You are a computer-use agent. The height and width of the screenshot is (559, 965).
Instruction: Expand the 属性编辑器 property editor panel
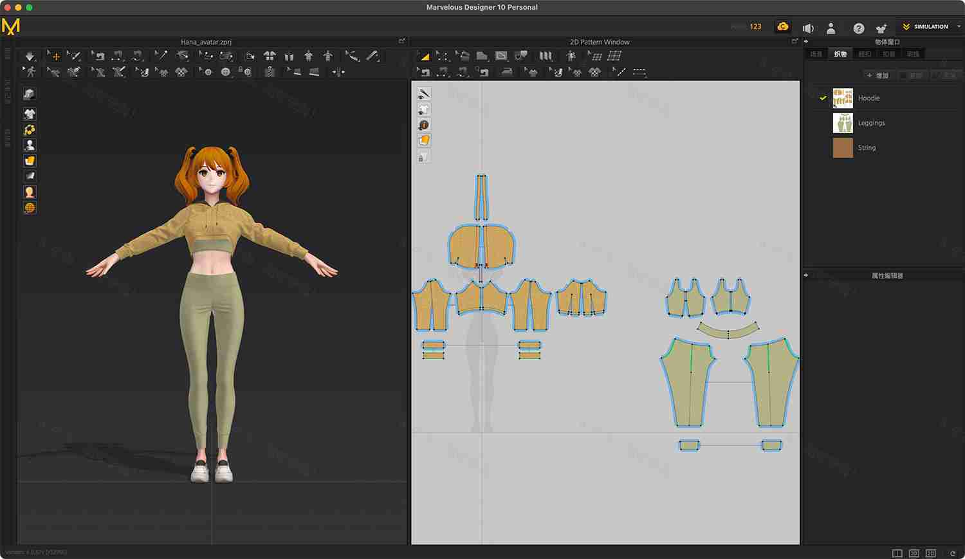(x=805, y=275)
